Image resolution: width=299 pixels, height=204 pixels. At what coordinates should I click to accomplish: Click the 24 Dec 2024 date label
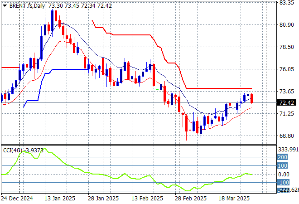pos(17,199)
